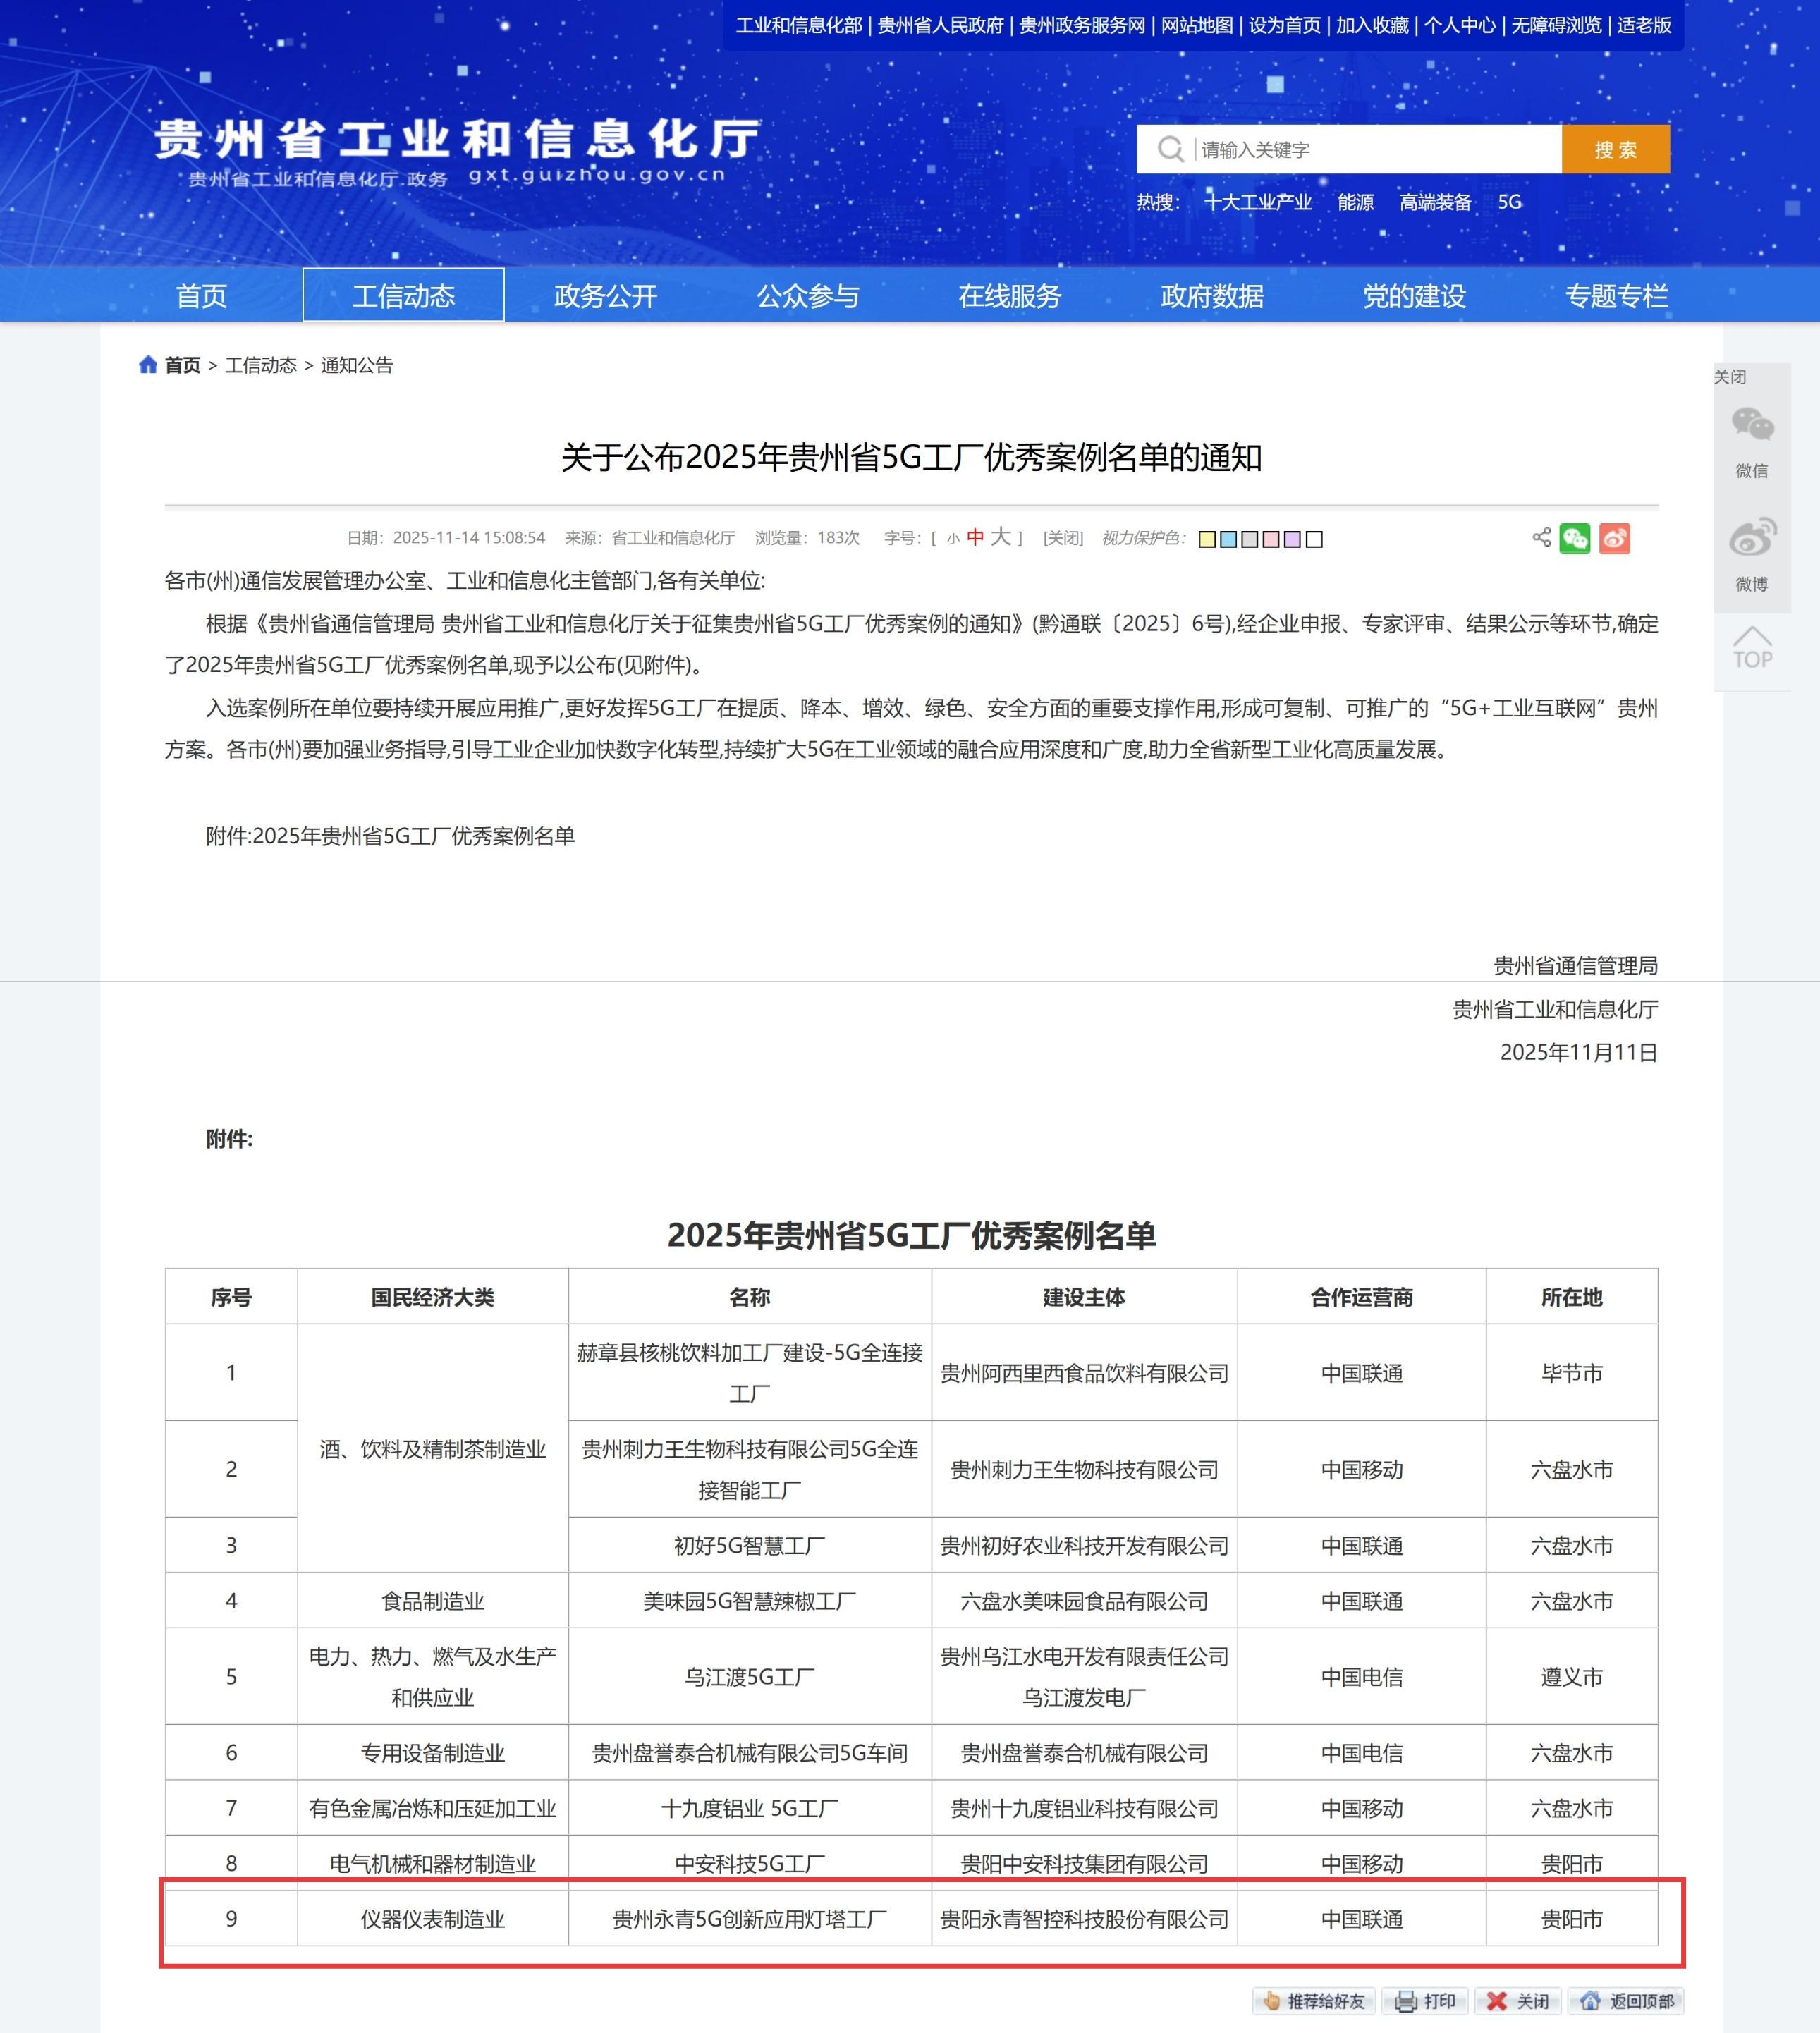Pick the pink eye-protection color swatch
Image resolution: width=1820 pixels, height=2033 pixels.
[1270, 539]
